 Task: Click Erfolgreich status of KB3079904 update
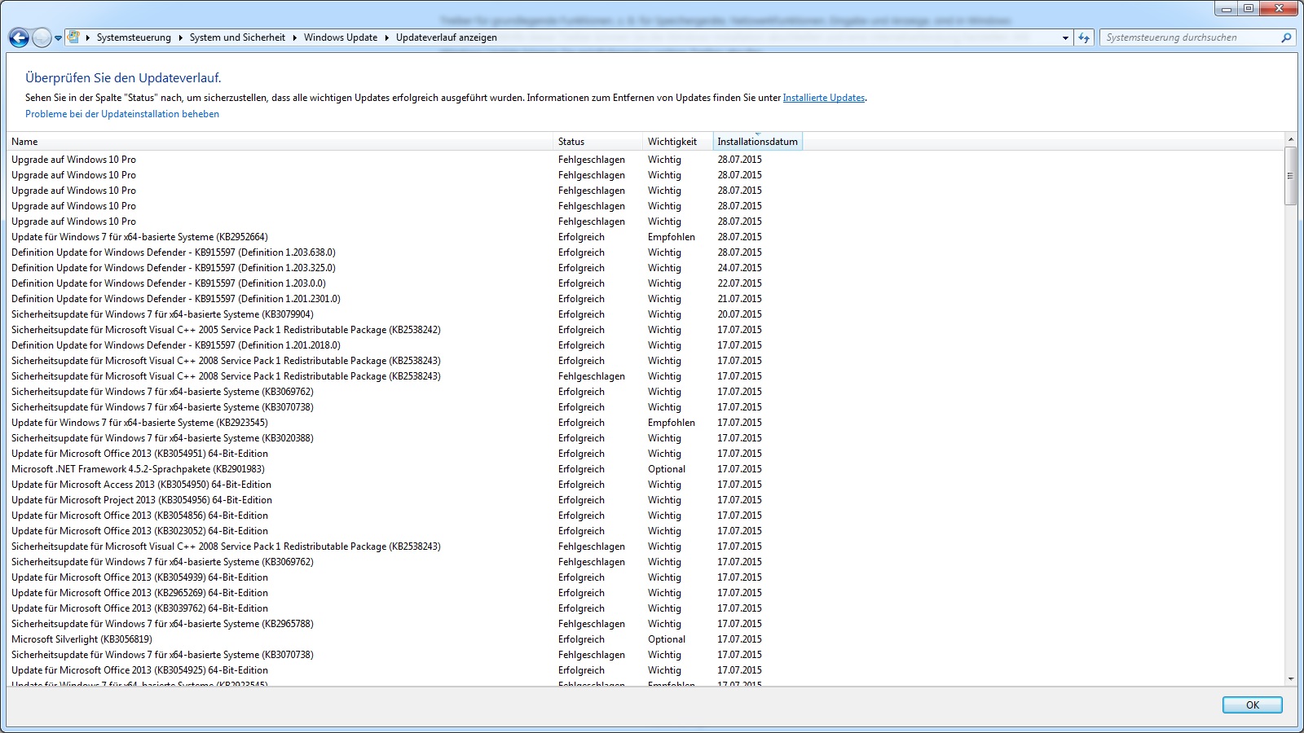(x=581, y=314)
